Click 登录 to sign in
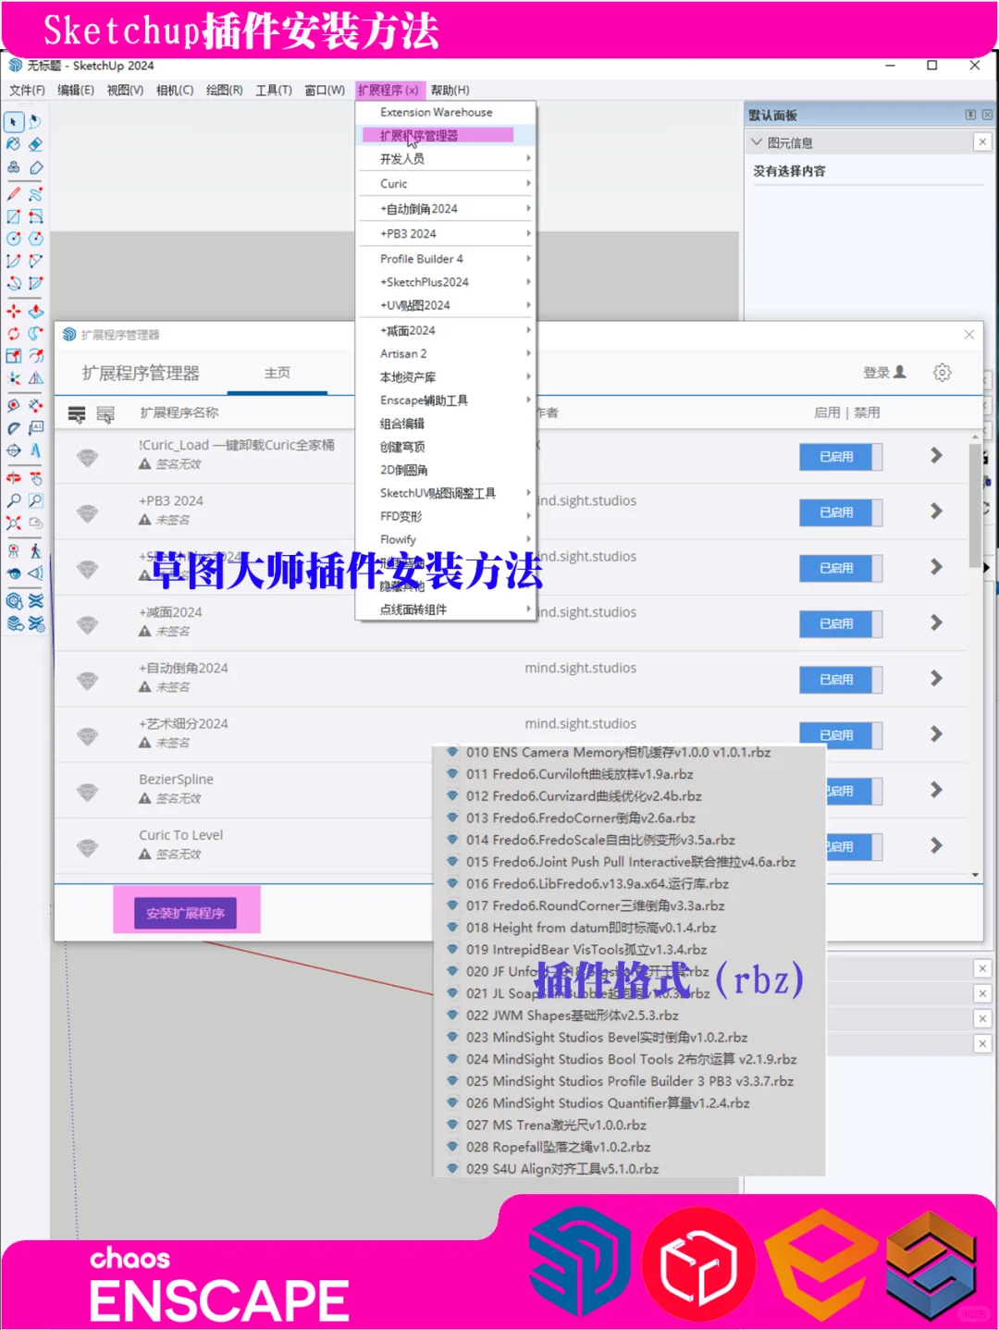This screenshot has width=999, height=1330. click(875, 373)
